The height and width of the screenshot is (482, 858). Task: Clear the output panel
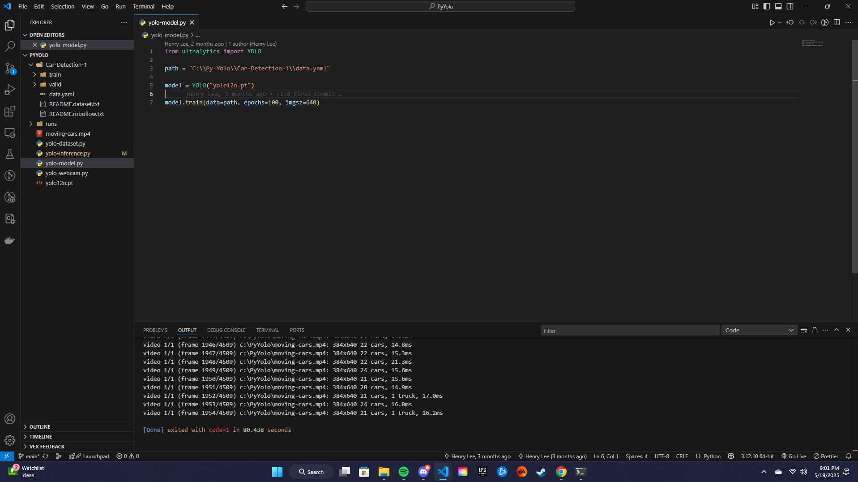804,330
